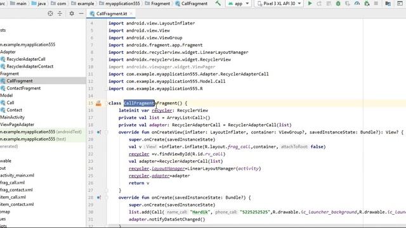Click the override gutter icon on line 19
Image resolution: width=406 pixels, height=228 pixels.
point(99,132)
